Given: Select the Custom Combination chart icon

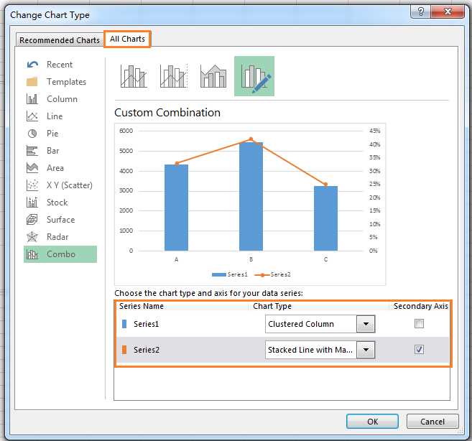Looking at the screenshot, I should 254,76.
